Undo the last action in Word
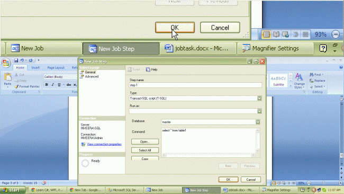 [22, 60]
